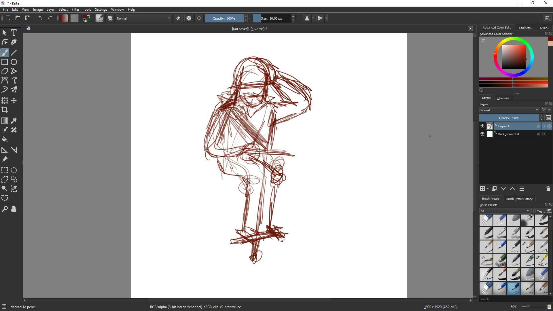553x311 pixels.
Task: Expand the vertical mirror options arrow
Action: 326,18
